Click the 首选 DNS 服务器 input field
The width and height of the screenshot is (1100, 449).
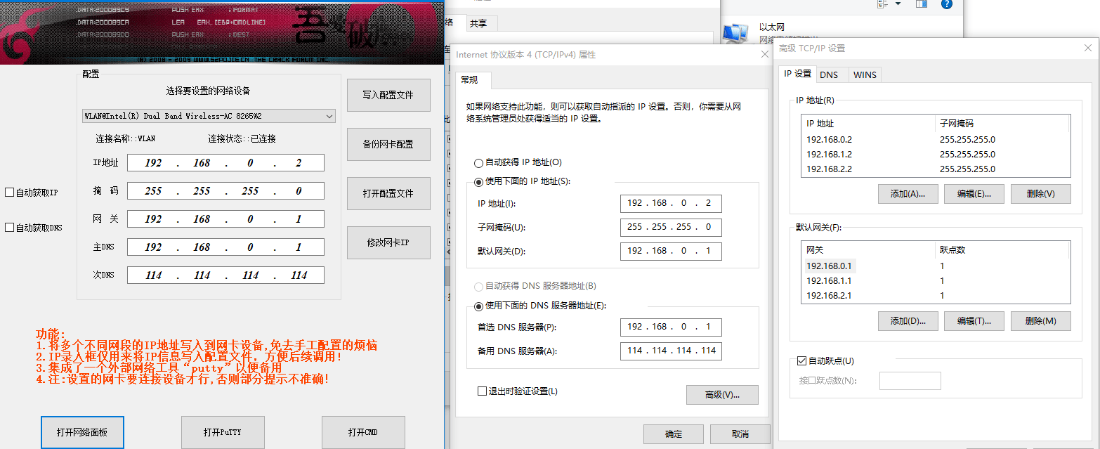pyautogui.click(x=671, y=327)
